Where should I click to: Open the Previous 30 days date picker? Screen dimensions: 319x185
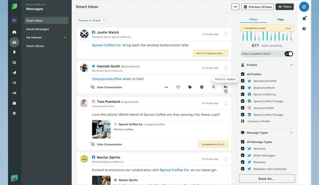257,7
